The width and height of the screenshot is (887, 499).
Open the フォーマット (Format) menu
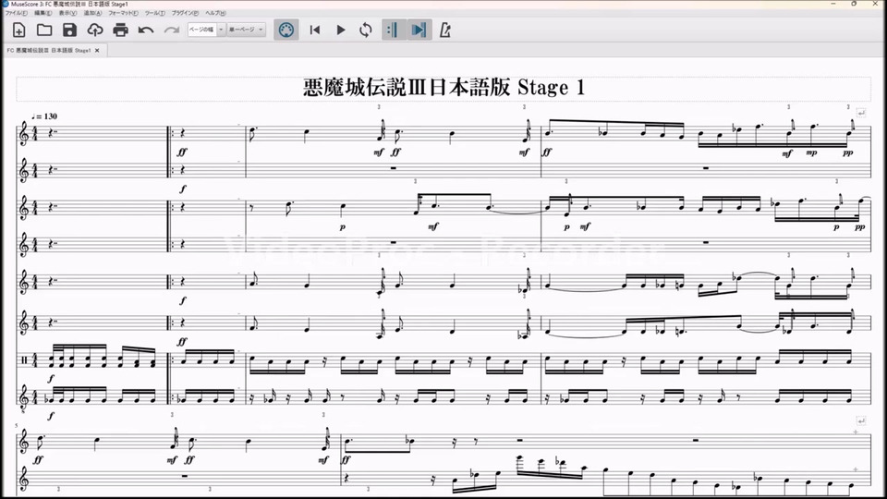(123, 13)
